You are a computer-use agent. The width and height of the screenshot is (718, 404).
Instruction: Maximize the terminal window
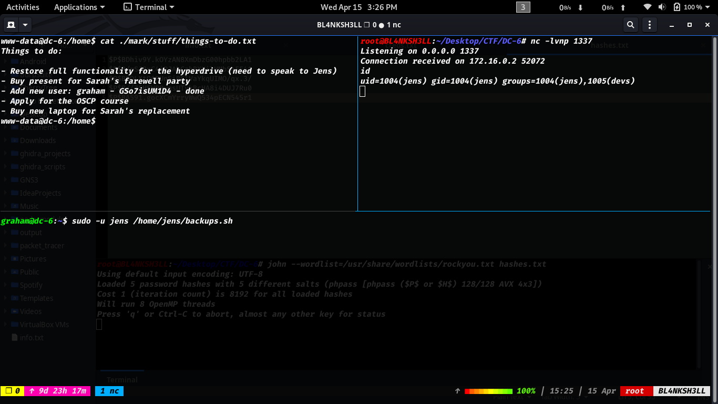click(x=690, y=25)
